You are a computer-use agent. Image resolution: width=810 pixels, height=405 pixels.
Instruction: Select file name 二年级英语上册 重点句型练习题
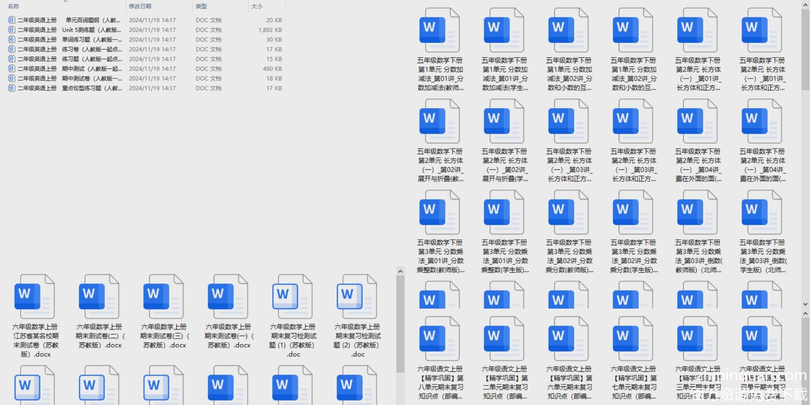tap(70, 88)
